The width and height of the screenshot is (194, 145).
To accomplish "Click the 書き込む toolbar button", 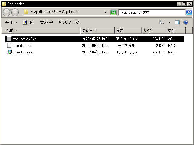I will [47, 22].
